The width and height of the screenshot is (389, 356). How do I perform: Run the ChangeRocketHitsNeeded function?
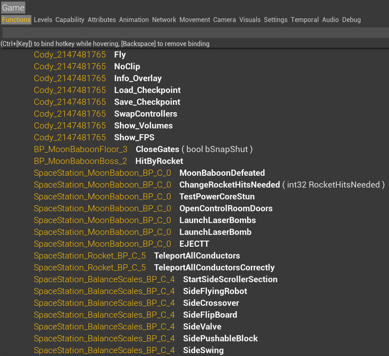tap(230, 185)
